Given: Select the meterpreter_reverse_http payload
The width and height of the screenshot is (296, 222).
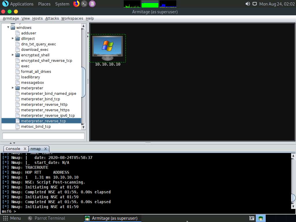Looking at the screenshot, I should [x=44, y=104].
